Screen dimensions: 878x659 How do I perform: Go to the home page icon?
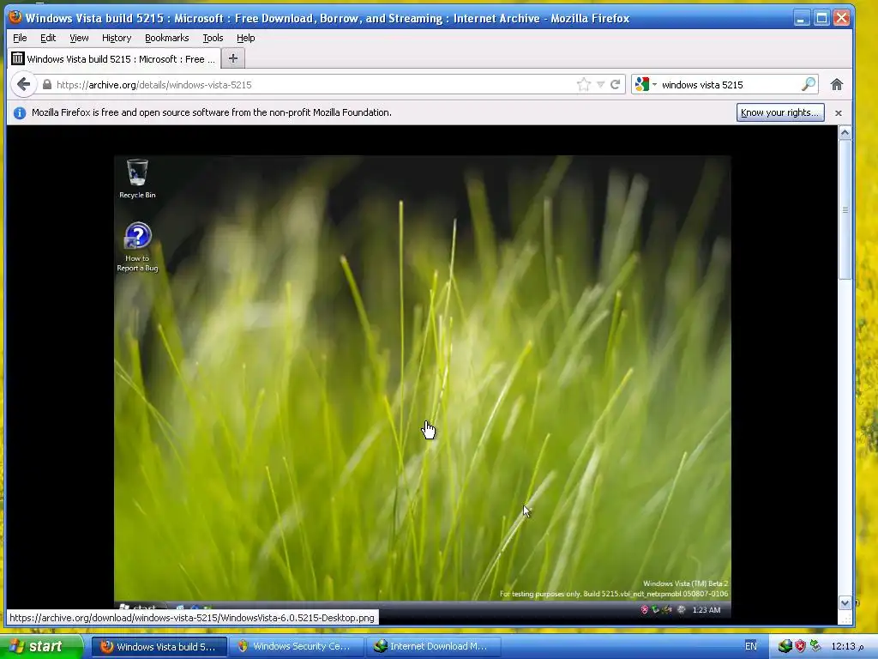click(x=837, y=85)
